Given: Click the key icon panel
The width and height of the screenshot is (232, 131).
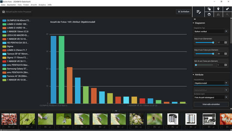Looking at the screenshot, I should click(227, 9).
